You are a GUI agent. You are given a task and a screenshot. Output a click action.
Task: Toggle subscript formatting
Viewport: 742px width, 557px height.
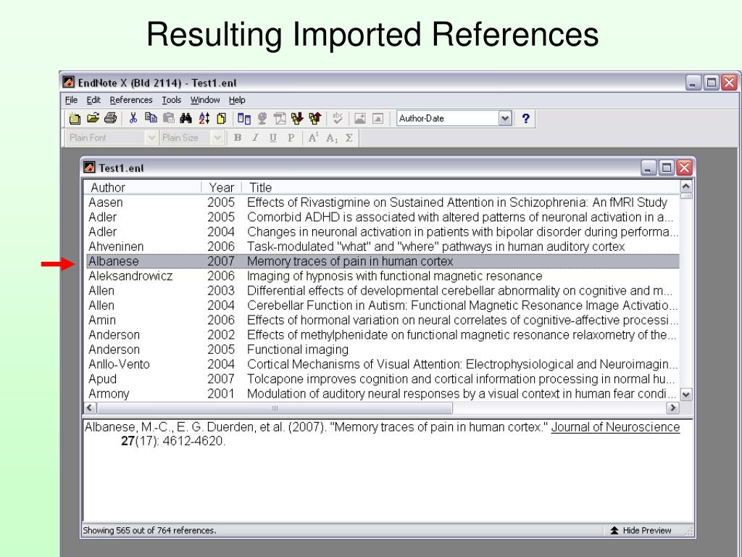(x=332, y=138)
